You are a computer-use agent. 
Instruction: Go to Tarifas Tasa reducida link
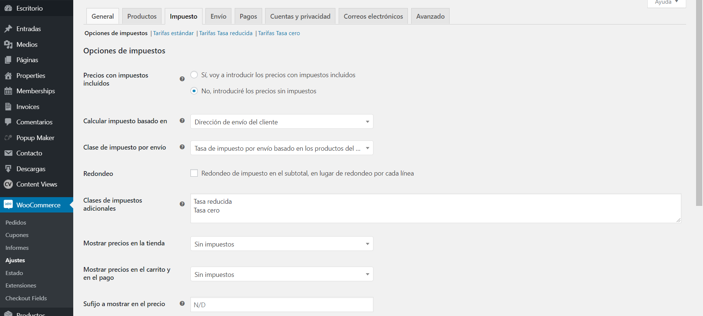(x=226, y=33)
